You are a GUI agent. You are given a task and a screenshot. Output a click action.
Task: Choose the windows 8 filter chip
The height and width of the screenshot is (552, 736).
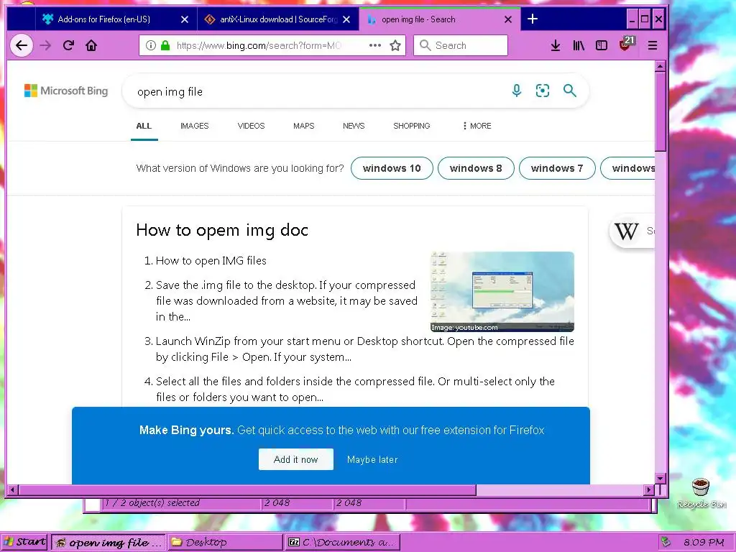tap(476, 168)
